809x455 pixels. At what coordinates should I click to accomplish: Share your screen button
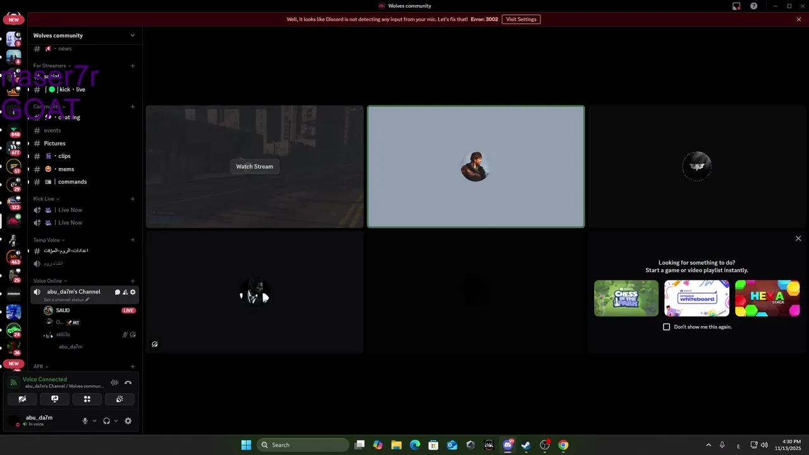pos(55,399)
